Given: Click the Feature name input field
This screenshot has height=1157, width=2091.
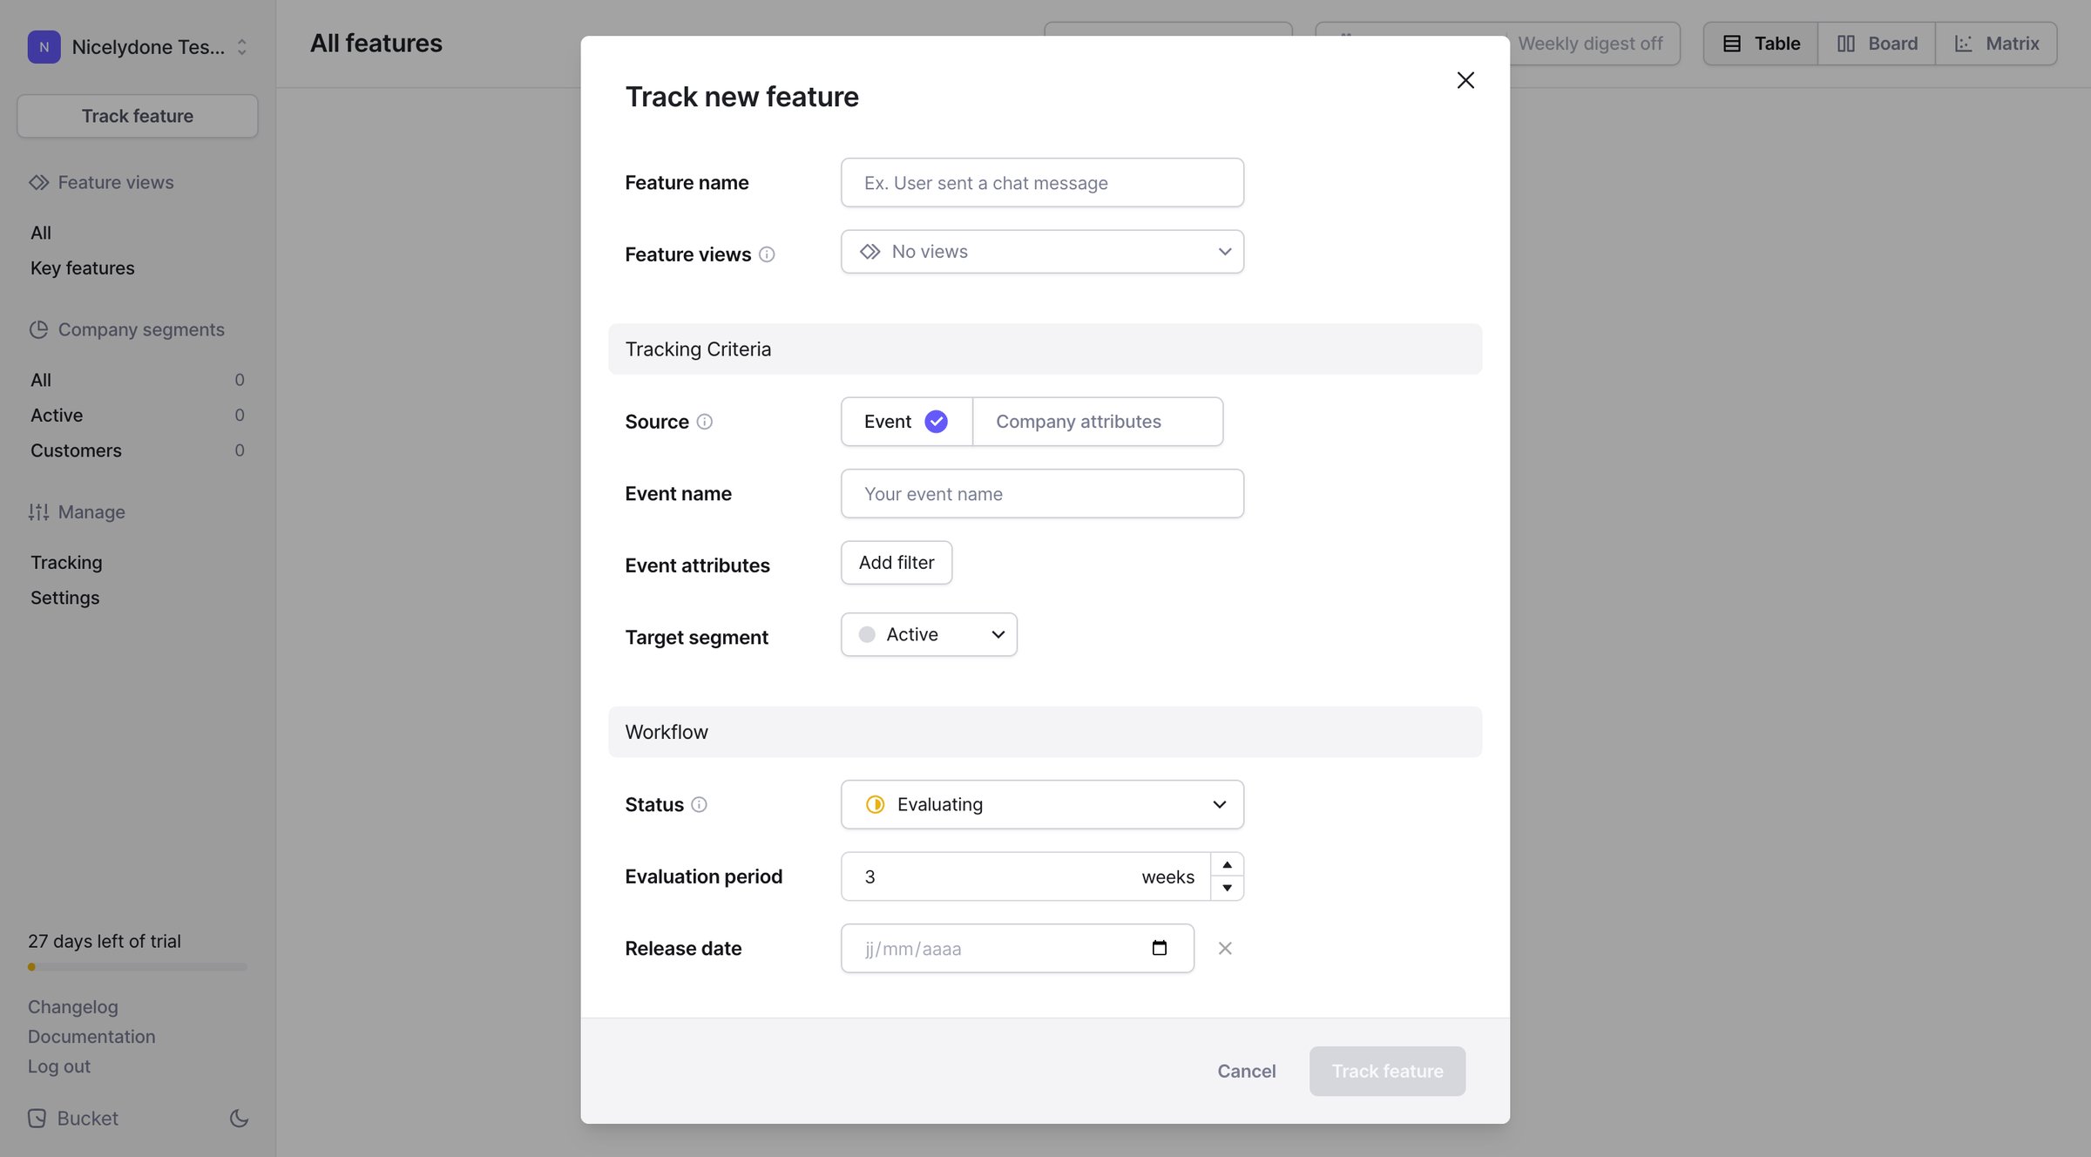Looking at the screenshot, I should pos(1042,183).
